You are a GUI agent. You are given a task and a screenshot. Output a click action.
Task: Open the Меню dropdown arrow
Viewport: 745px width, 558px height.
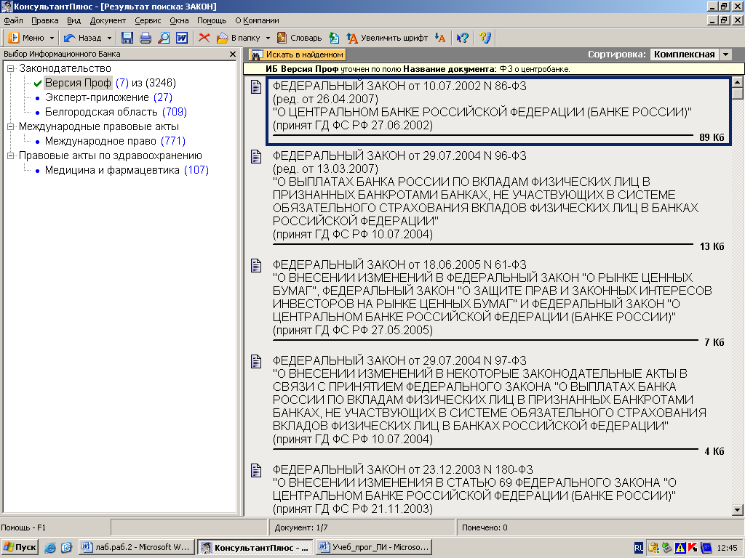pos(52,38)
